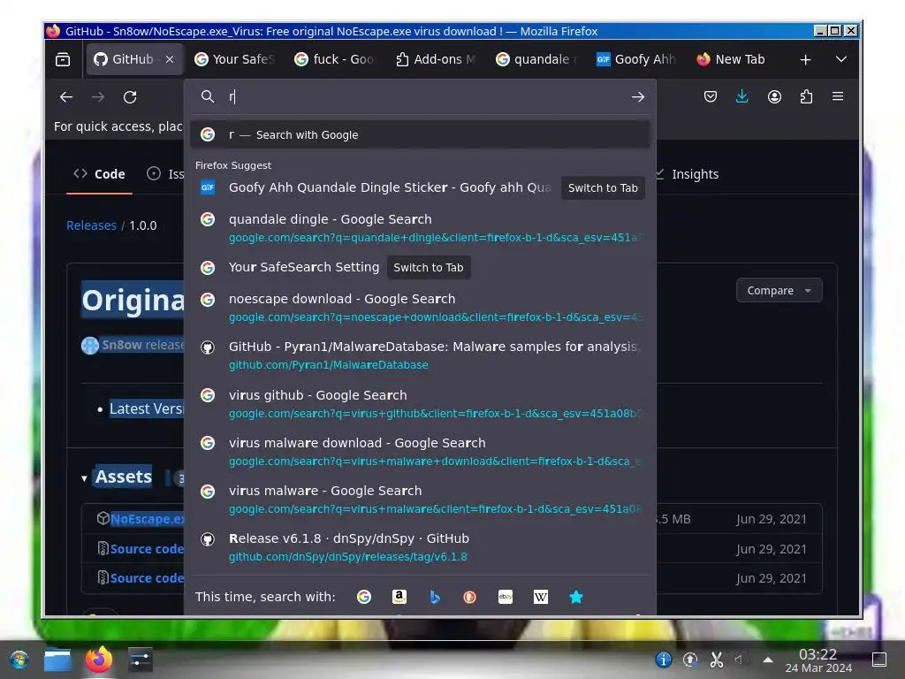The width and height of the screenshot is (905, 679).
Task: Switch to Goofy Ahh tab
Action: point(637,59)
